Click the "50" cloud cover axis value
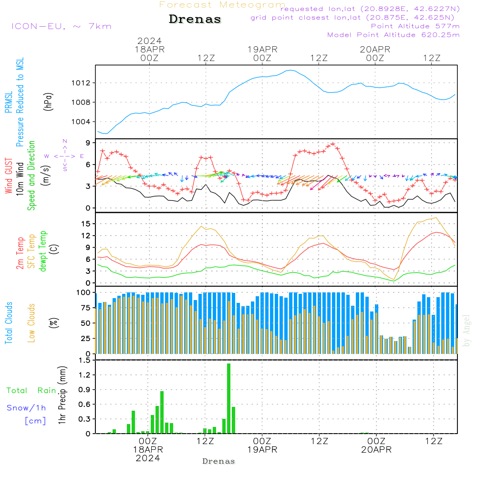477x477 pixels. click(86, 323)
